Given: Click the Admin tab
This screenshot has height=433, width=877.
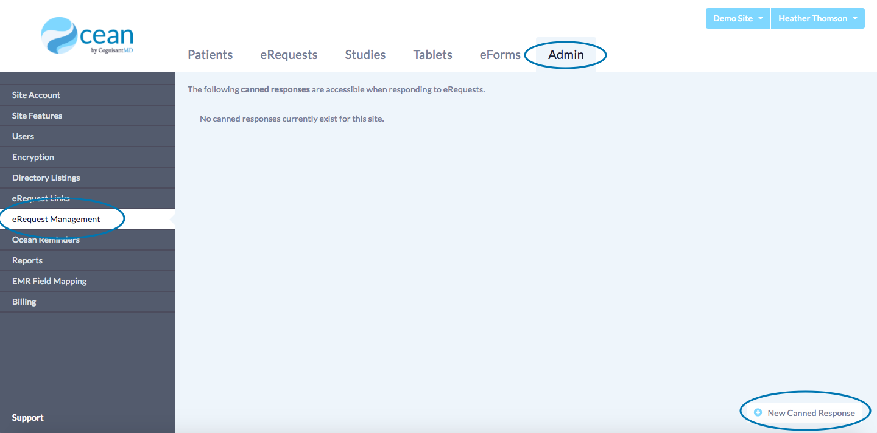Looking at the screenshot, I should tap(566, 55).
